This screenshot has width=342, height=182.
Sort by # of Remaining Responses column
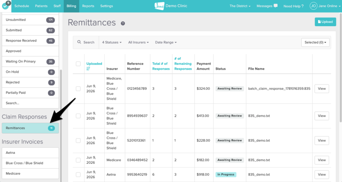[183, 64]
